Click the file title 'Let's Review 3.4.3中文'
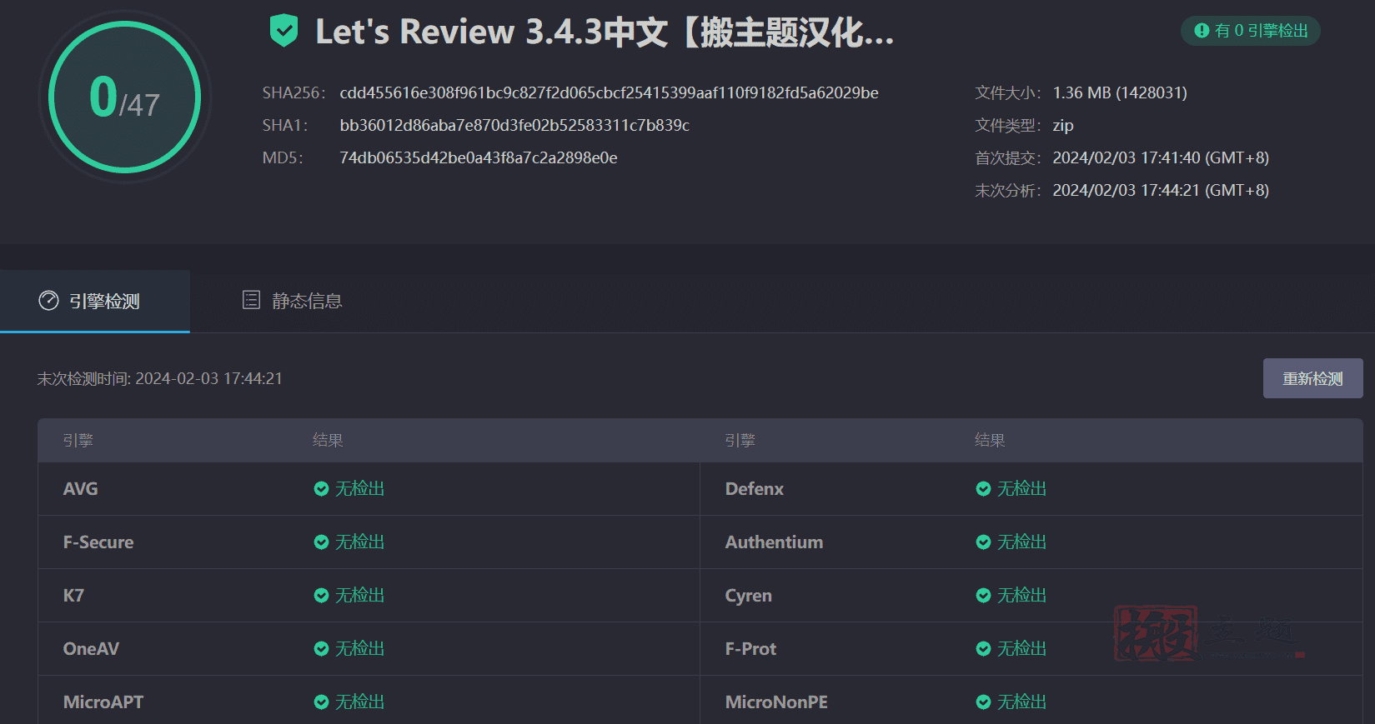This screenshot has height=724, width=1375. point(605,32)
